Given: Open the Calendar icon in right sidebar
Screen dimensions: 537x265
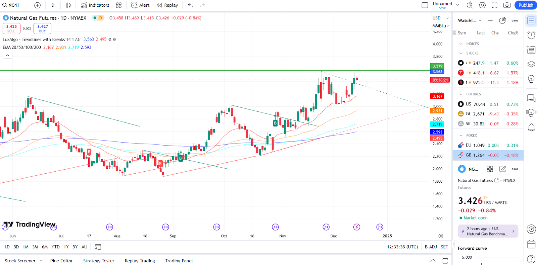Looking at the screenshot, I should point(531,244).
